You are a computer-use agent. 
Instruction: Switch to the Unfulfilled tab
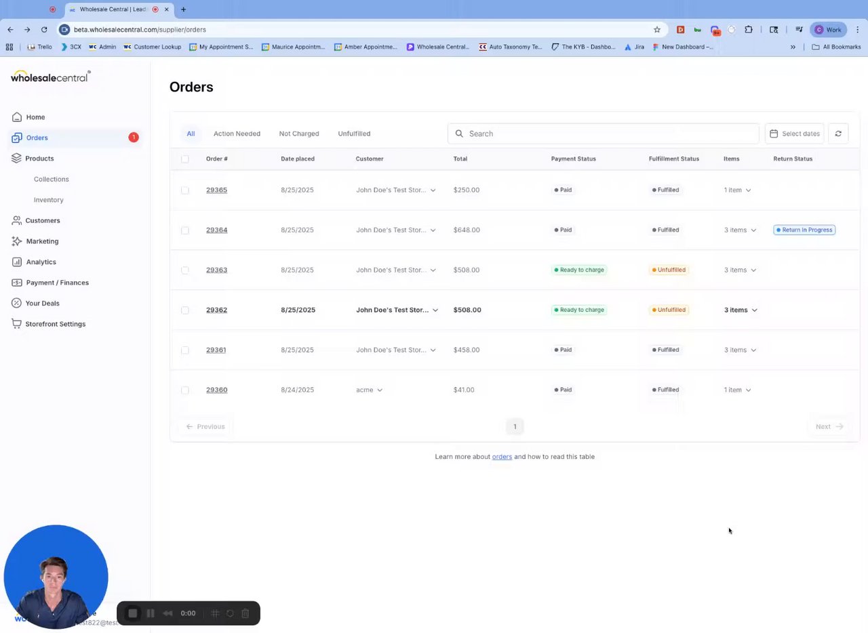point(354,134)
